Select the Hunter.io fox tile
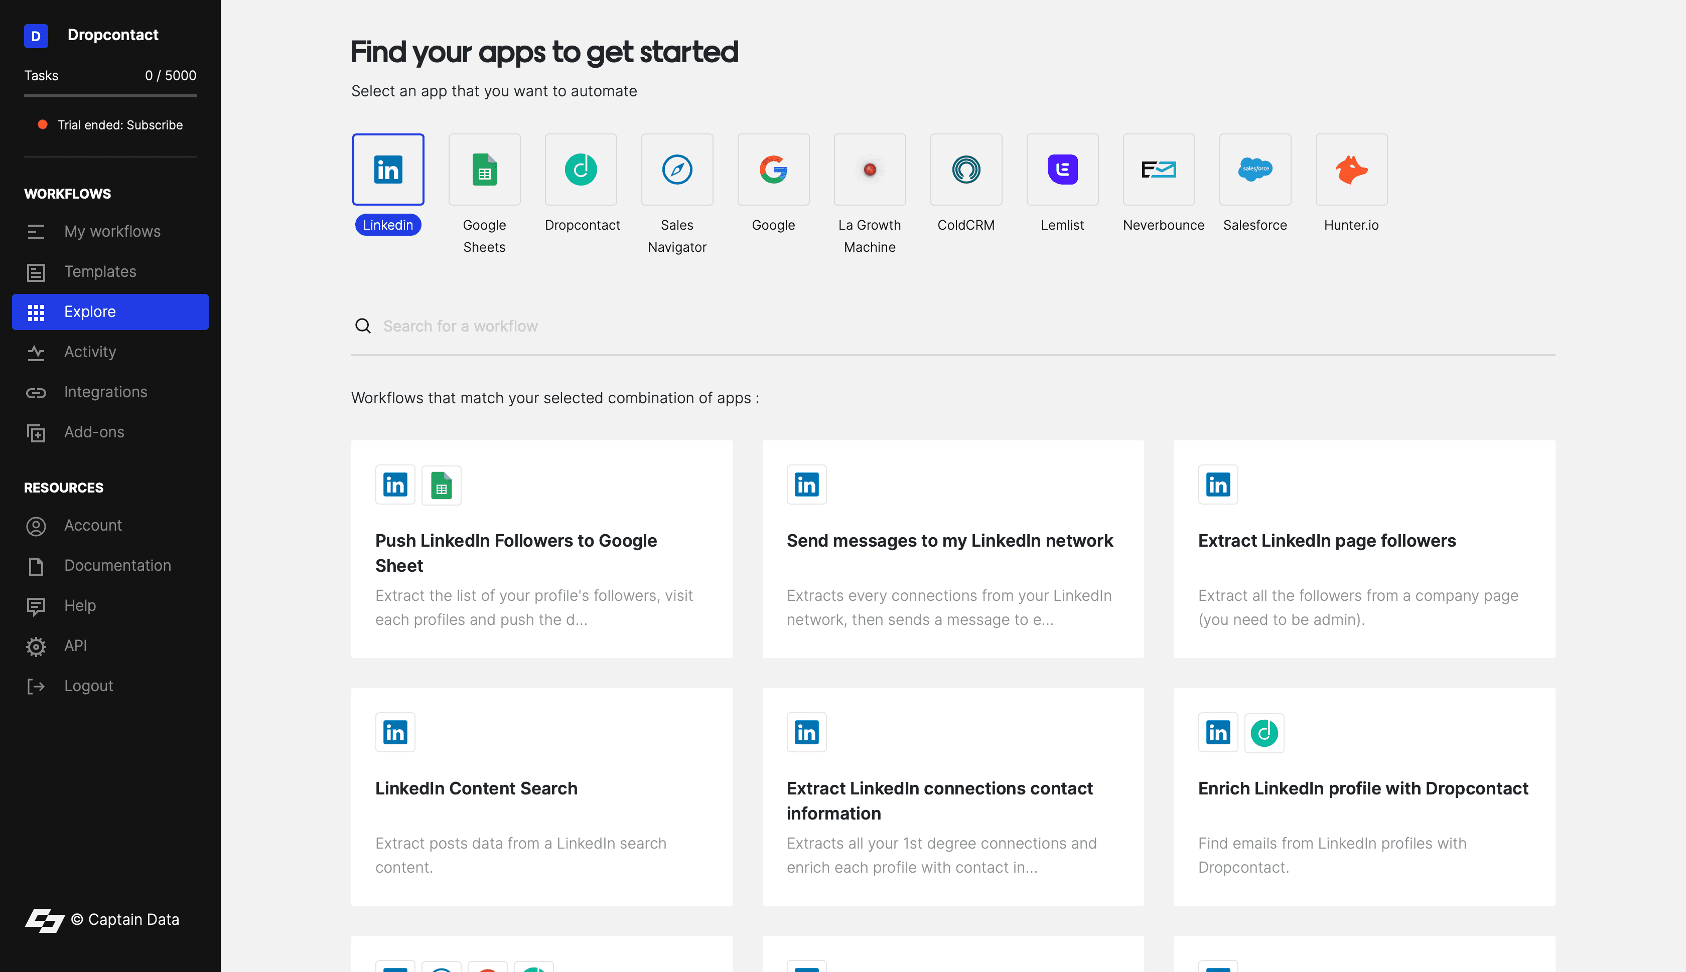The height and width of the screenshot is (972, 1686). 1351,170
